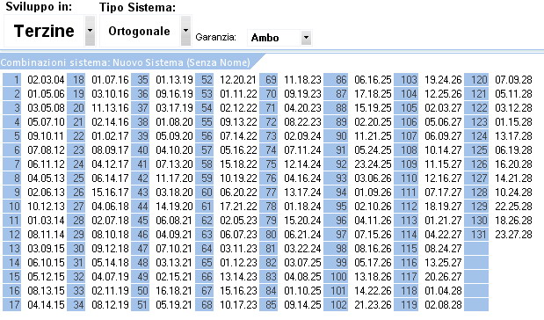Select combination 02.03.04
This screenshot has height=320, width=544.
[x=46, y=80]
